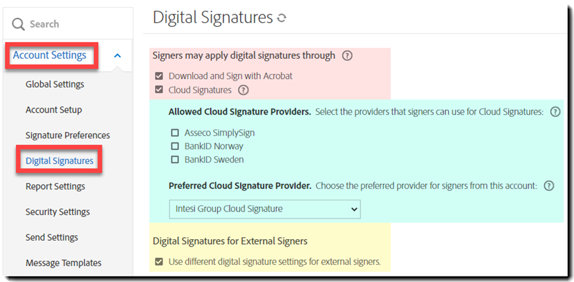Select the BankID Sweden checkbox
Image resolution: width=574 pixels, height=282 pixels.
(175, 160)
